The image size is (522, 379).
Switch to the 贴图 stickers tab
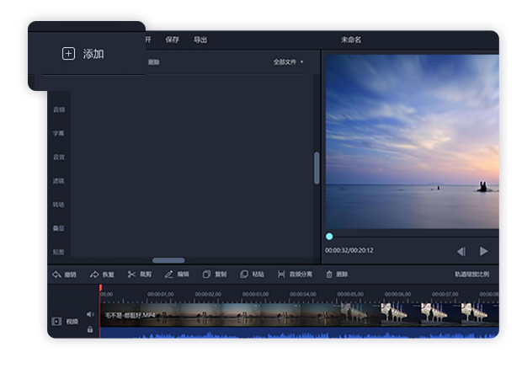pos(59,252)
